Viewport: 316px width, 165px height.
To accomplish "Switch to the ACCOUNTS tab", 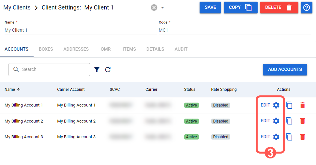I will [17, 49].
